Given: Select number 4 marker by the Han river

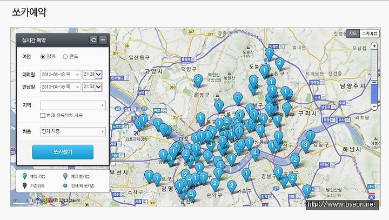Looking at the screenshot, I should point(255,154).
